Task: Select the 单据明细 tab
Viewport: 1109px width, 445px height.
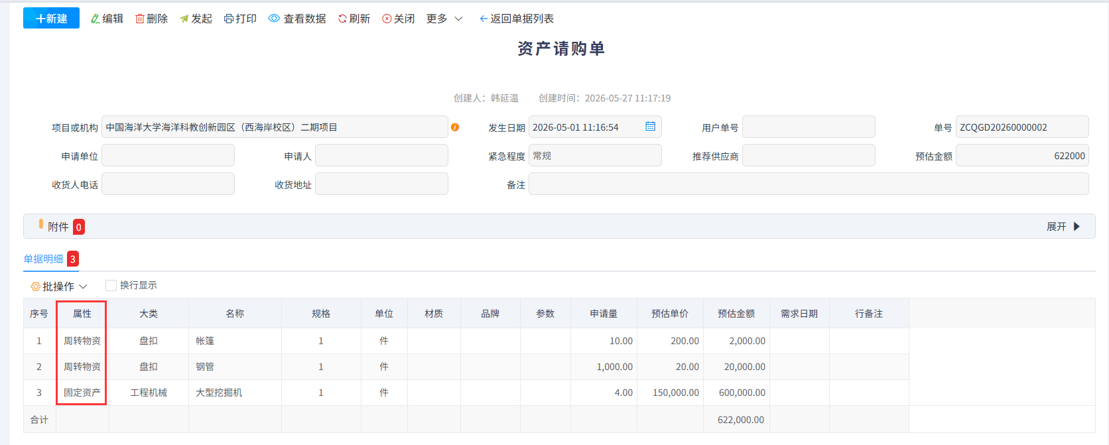Action: 43,259
